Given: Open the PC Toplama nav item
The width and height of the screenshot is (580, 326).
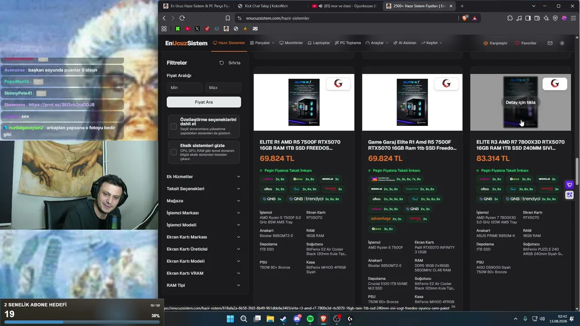Looking at the screenshot, I should click(348, 43).
